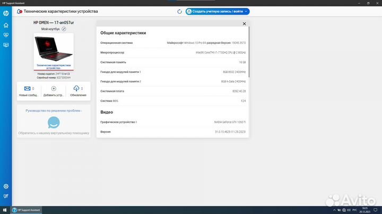Click the 'Видео' section heading

coord(107,112)
